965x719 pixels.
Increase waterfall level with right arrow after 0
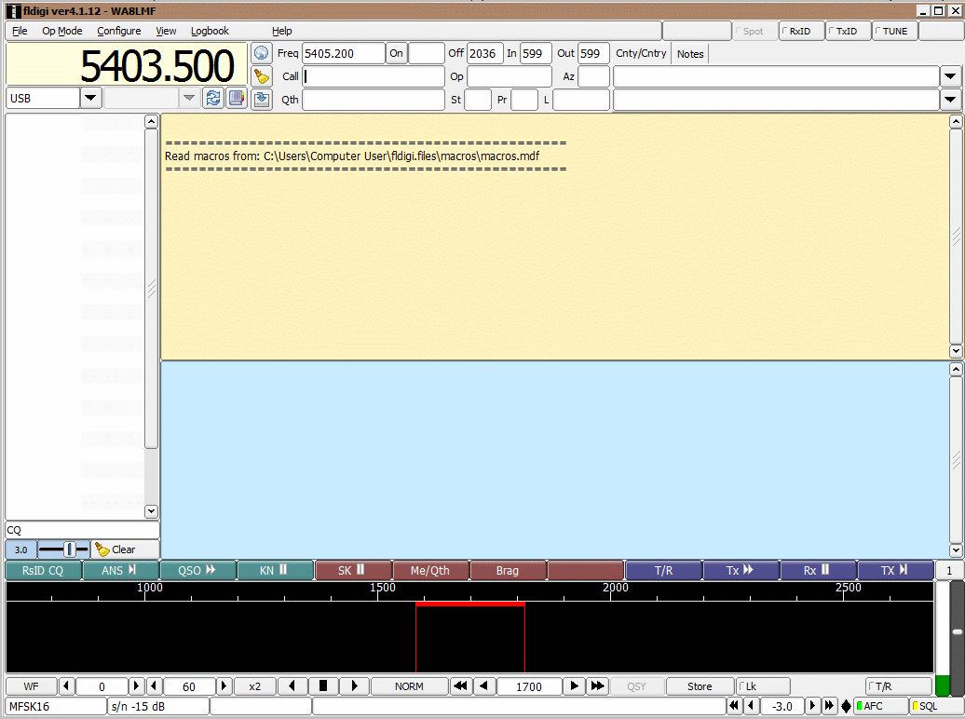(137, 685)
